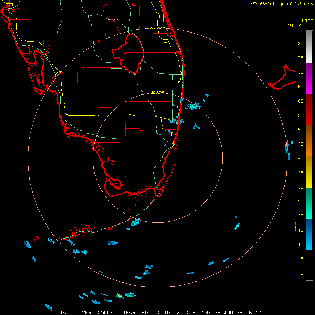
Task: Click the 60 value on the color scale
Action: [301, 101]
